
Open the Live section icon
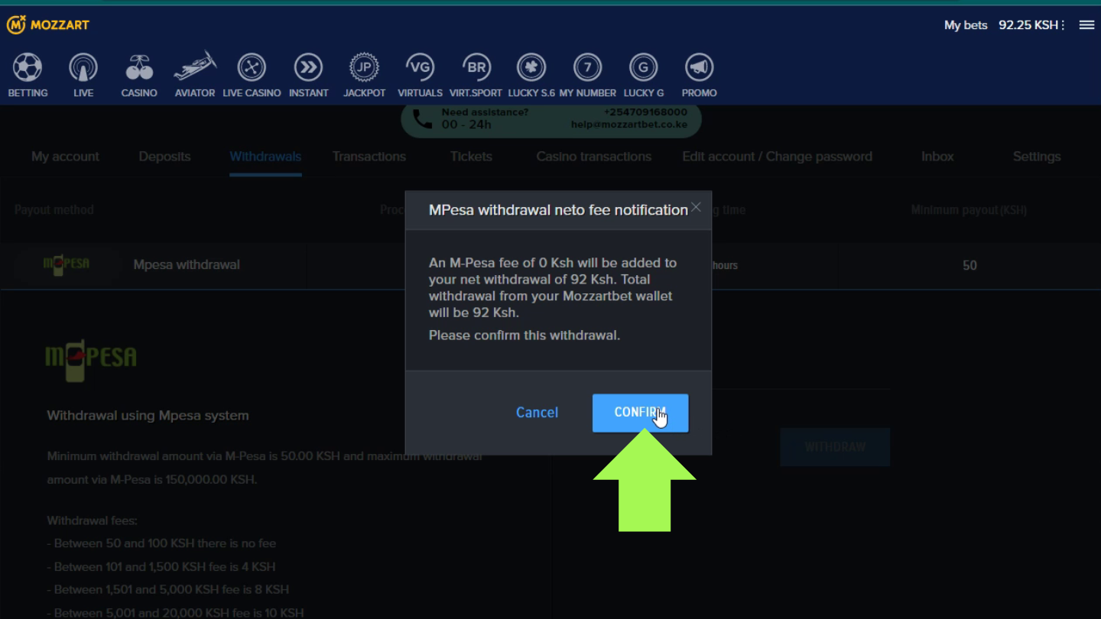[x=83, y=68]
